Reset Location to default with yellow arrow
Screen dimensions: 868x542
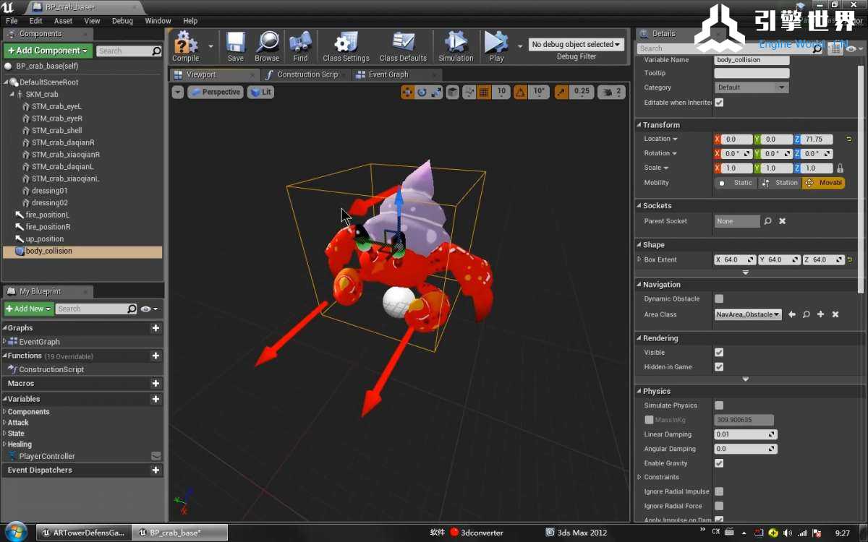(849, 139)
